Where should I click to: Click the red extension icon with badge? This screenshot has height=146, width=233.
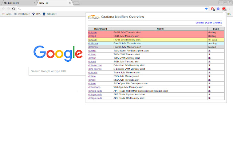click(x=213, y=9)
